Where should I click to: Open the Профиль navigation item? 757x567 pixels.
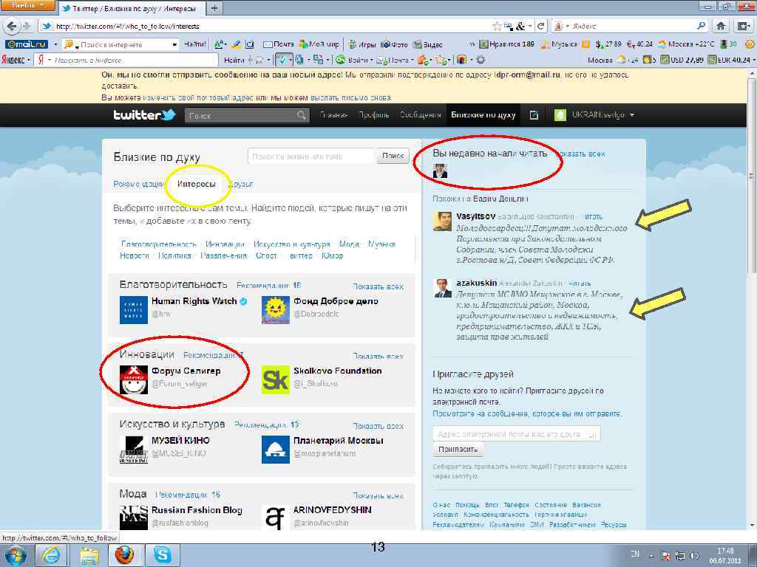point(373,114)
